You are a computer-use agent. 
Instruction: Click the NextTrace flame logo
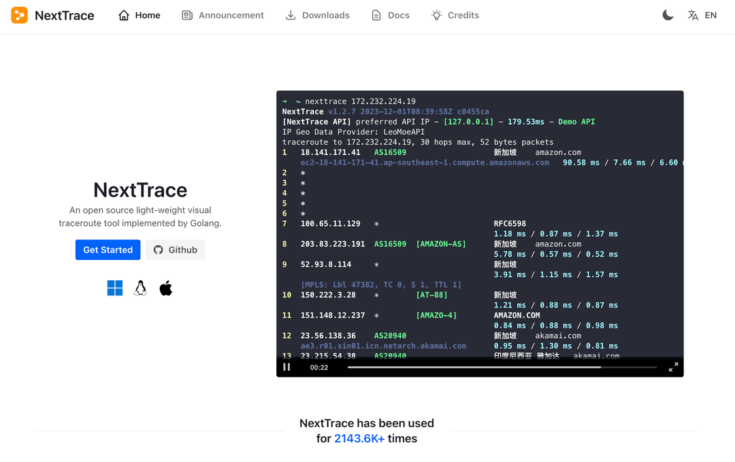coord(18,15)
